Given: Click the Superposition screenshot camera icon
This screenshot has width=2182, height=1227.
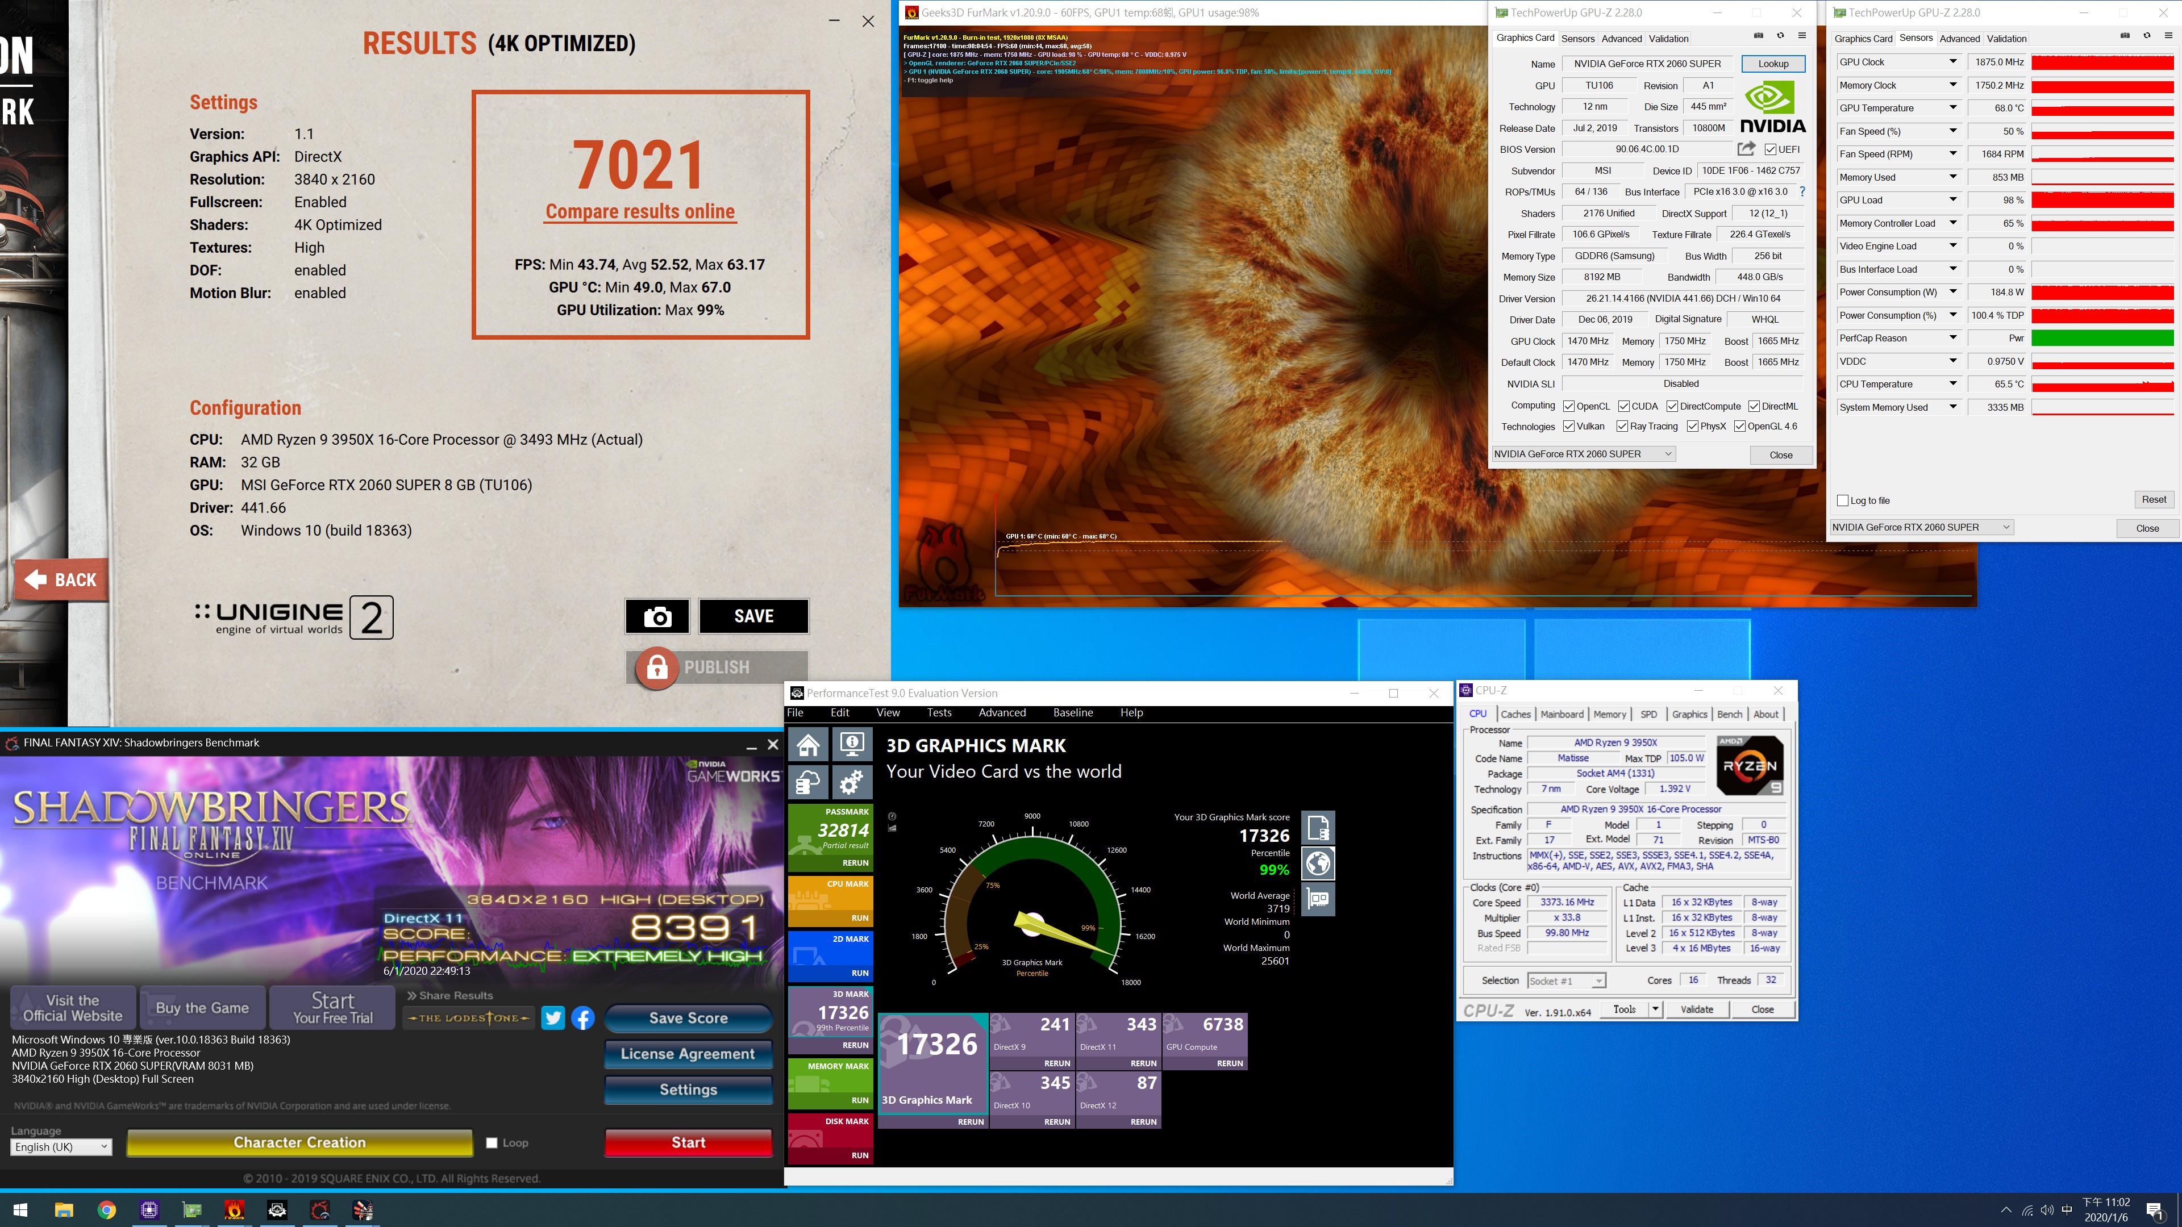Looking at the screenshot, I should coord(657,616).
